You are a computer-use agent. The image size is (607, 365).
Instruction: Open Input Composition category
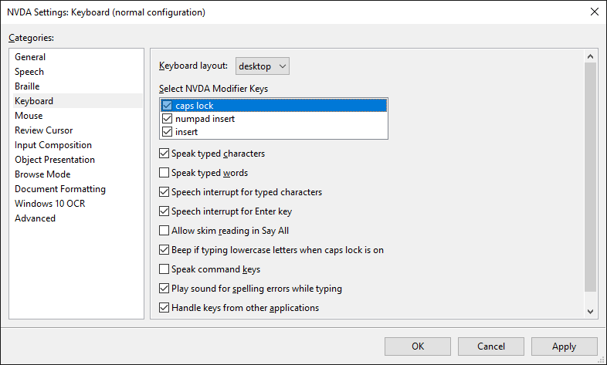(x=77, y=145)
